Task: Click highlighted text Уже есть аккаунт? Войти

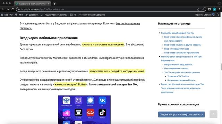Action: click(x=70, y=84)
